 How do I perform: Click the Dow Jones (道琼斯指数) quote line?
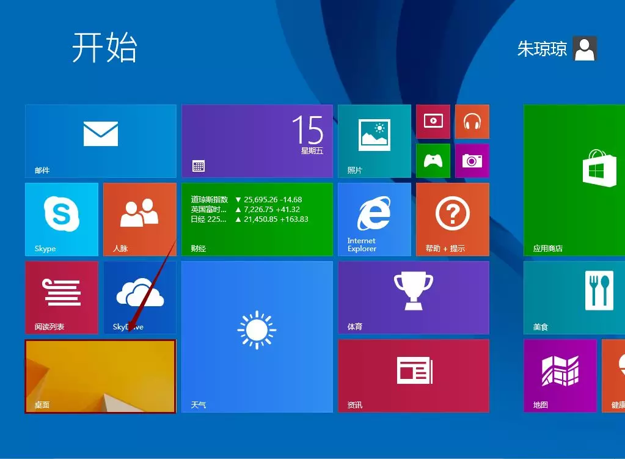coord(246,199)
